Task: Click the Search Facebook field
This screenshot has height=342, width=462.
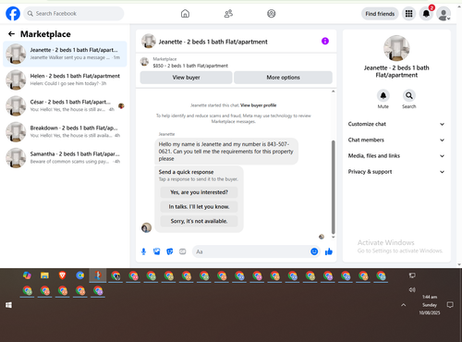Action: [x=74, y=14]
